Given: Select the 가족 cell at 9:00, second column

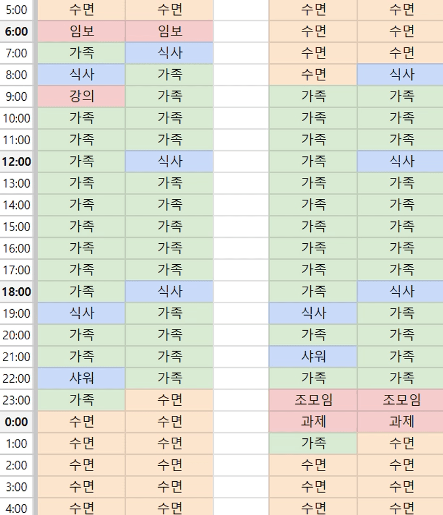Looking at the screenshot, I should [169, 96].
